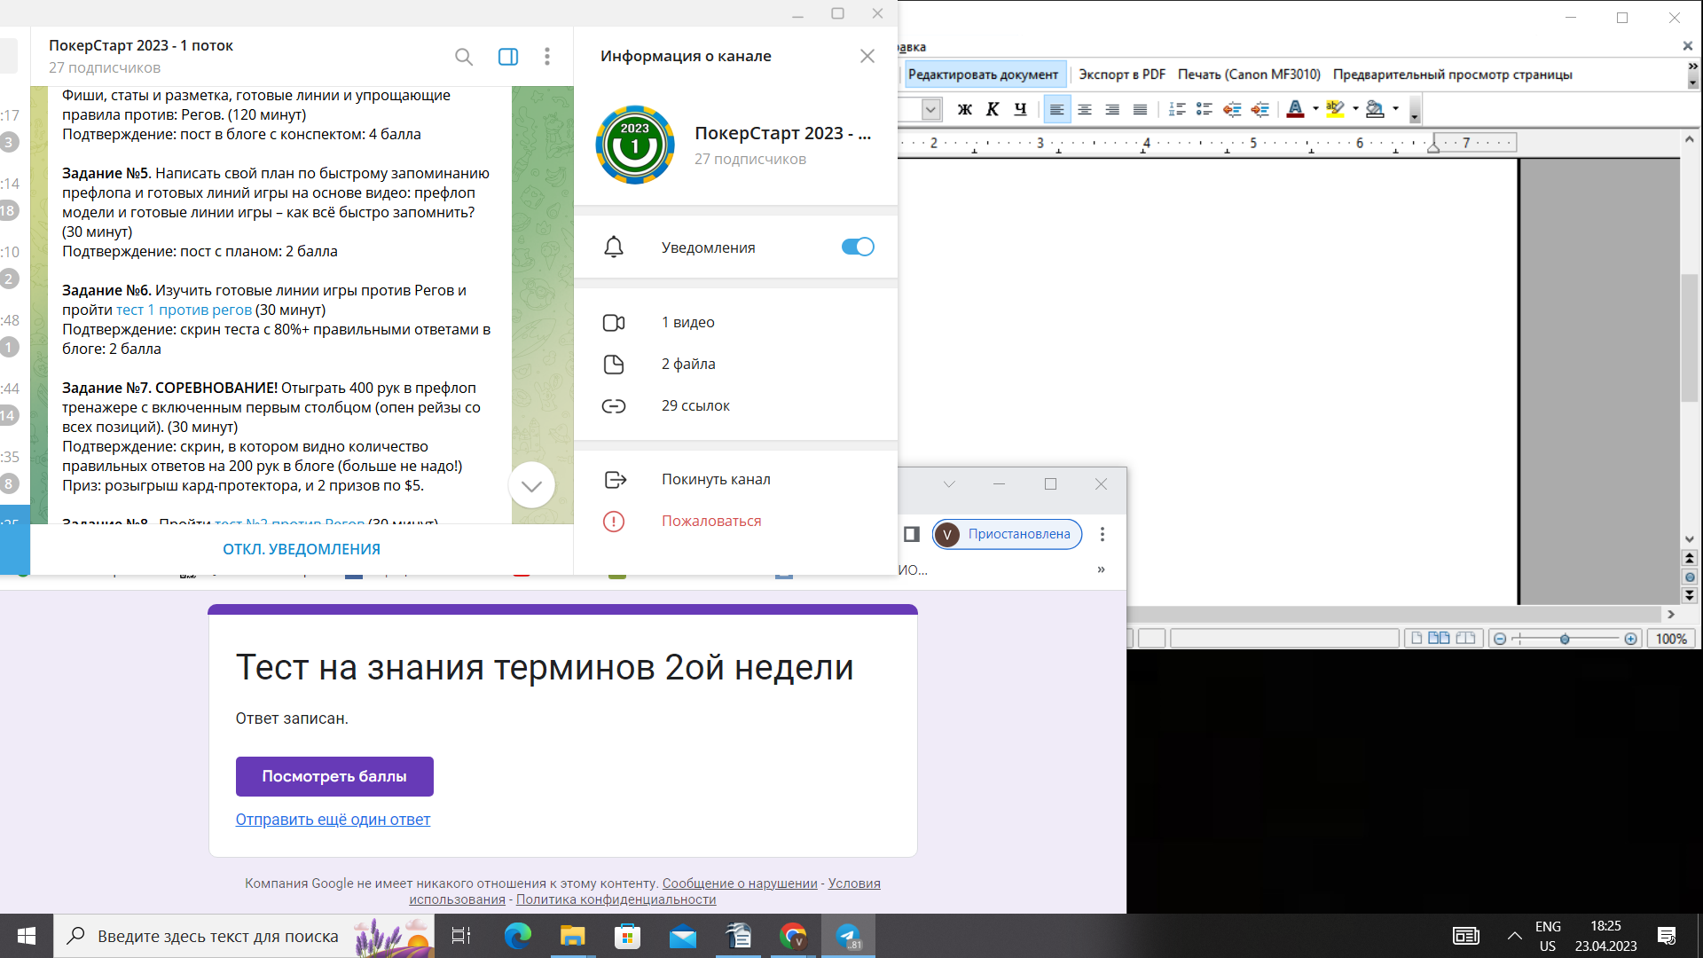The image size is (1703, 958).
Task: Open Сообщение о нарушении link
Action: 740,883
